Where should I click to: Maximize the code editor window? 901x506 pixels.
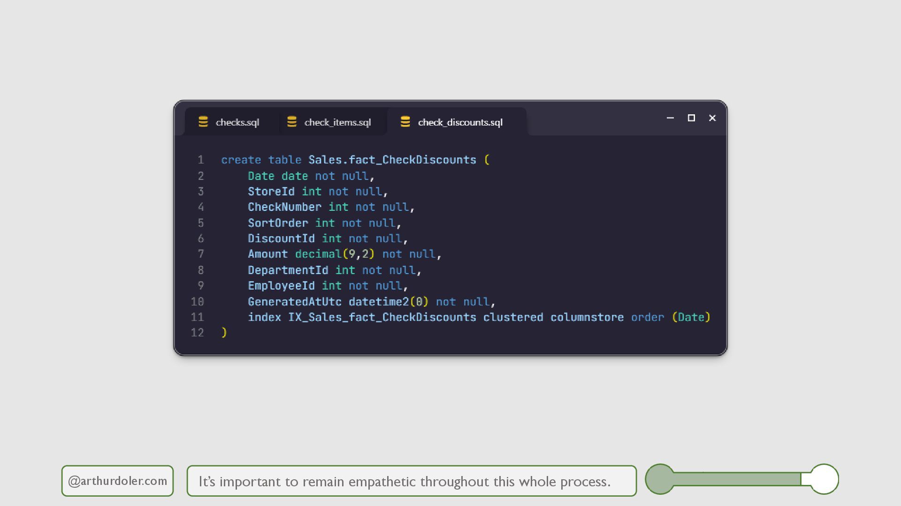point(691,118)
